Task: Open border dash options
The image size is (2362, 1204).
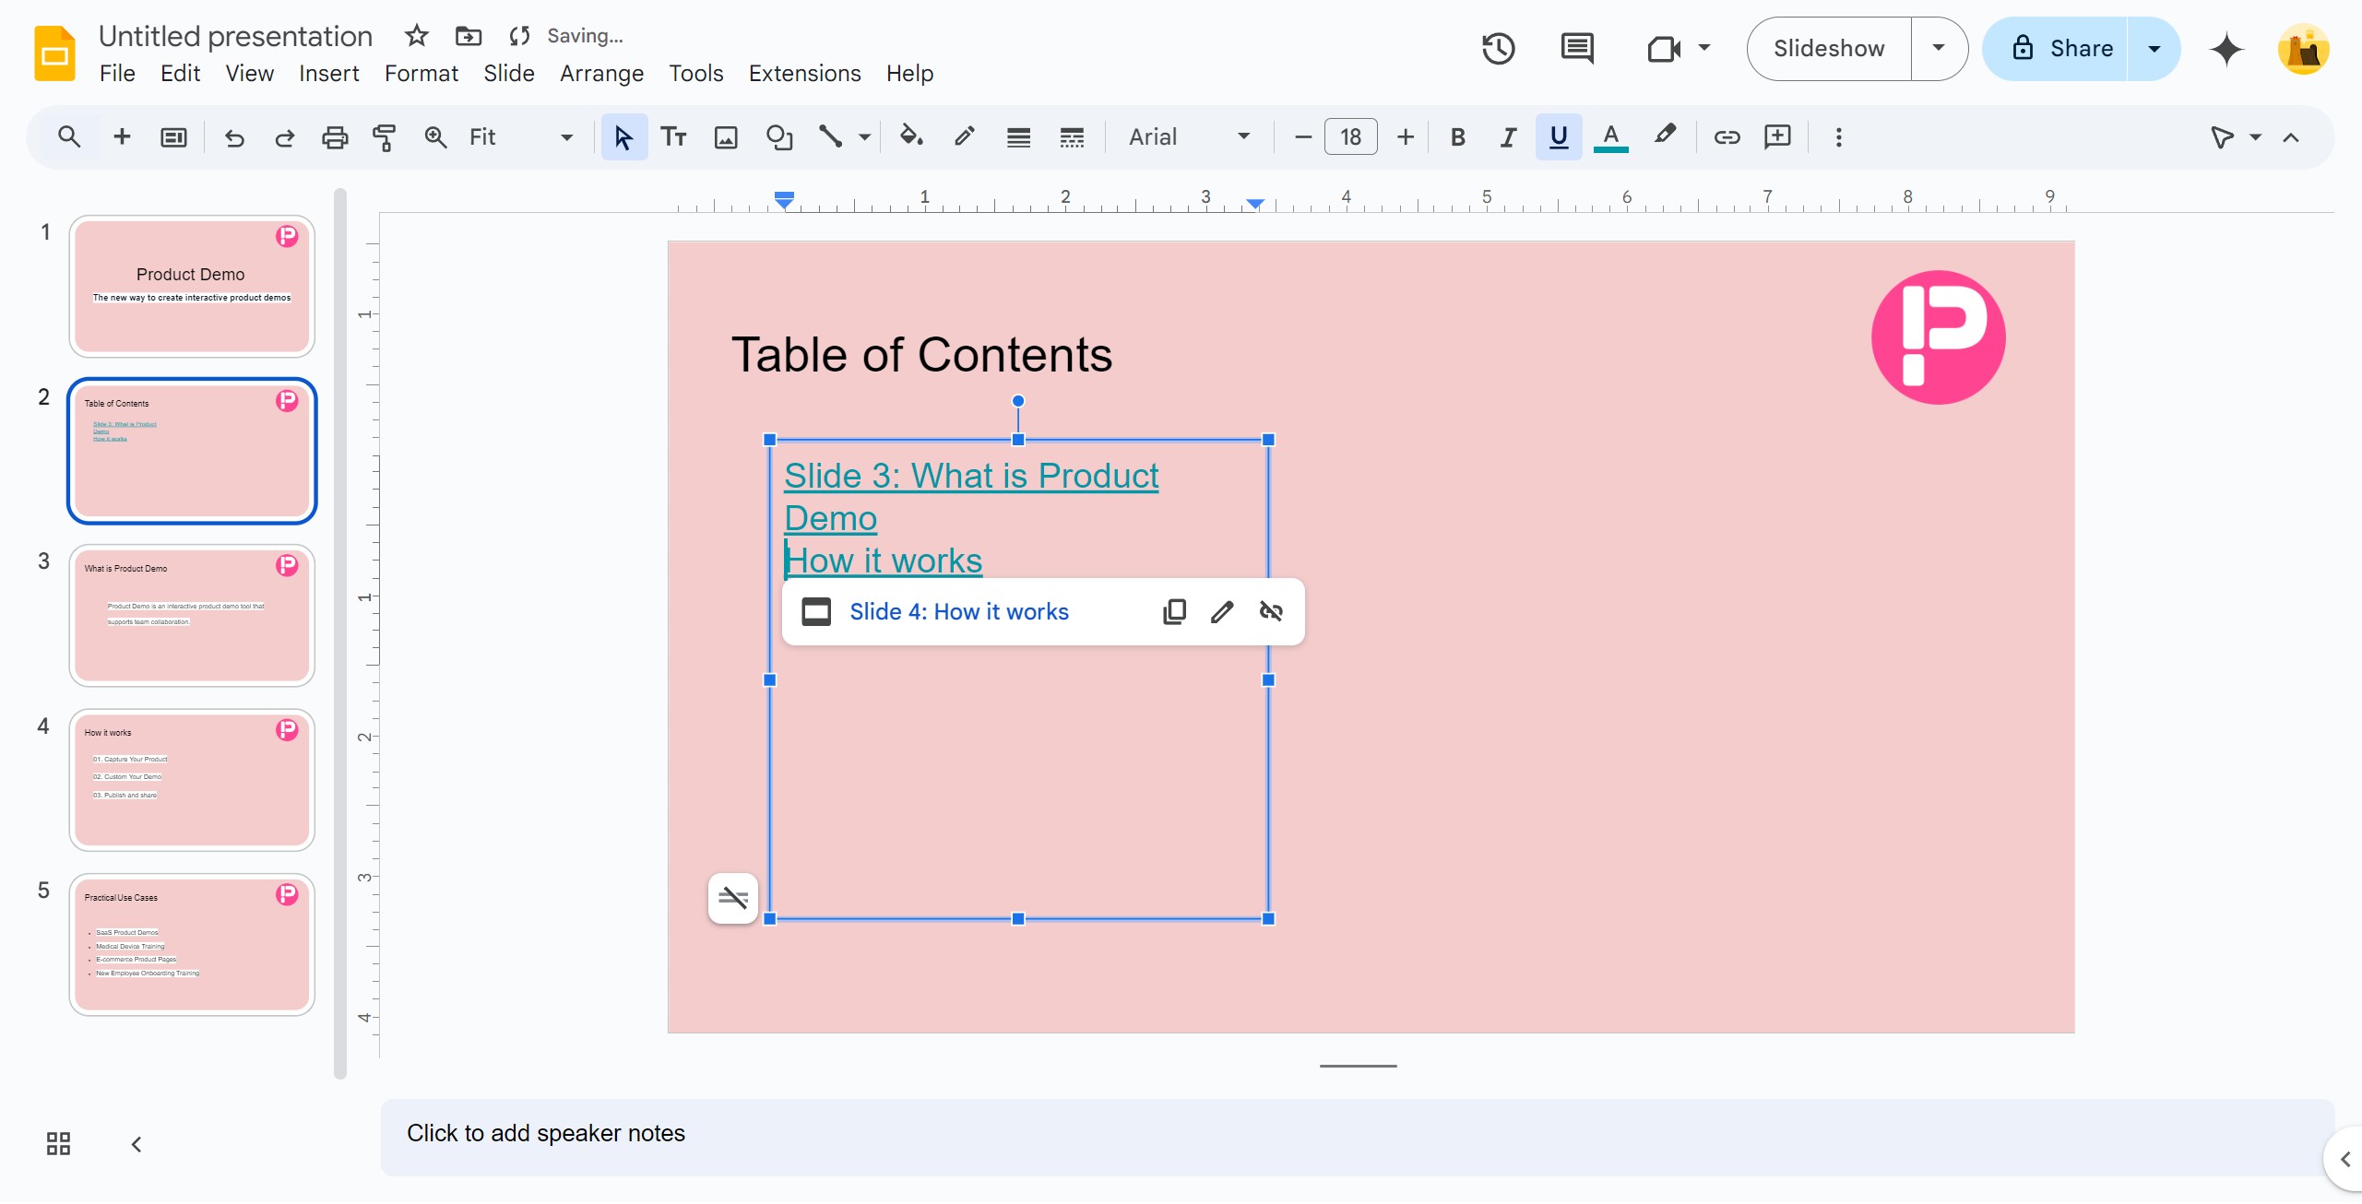Action: tap(1072, 137)
